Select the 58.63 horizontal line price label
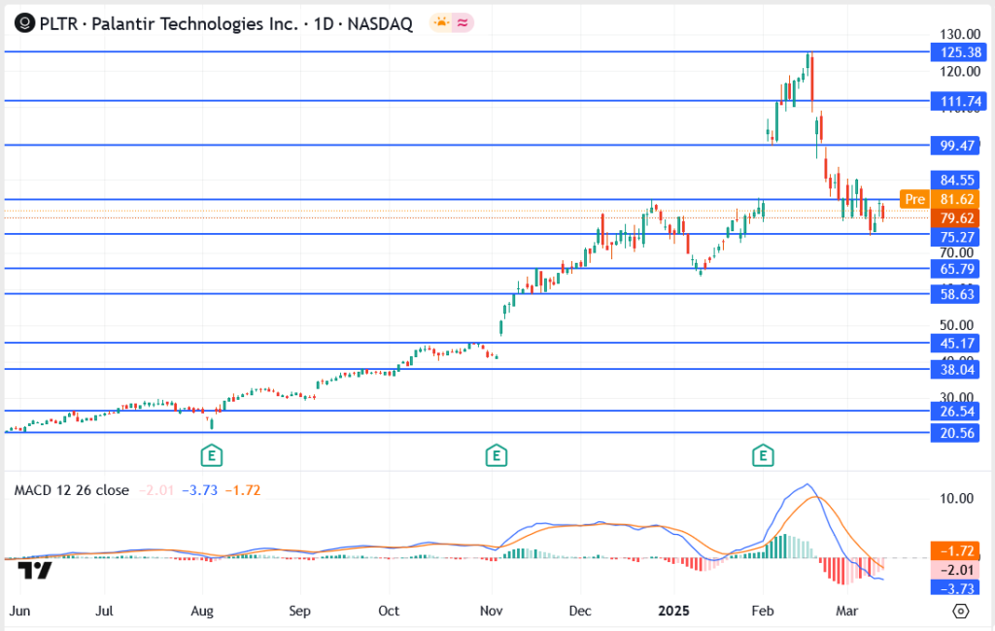995x631 pixels. point(956,293)
